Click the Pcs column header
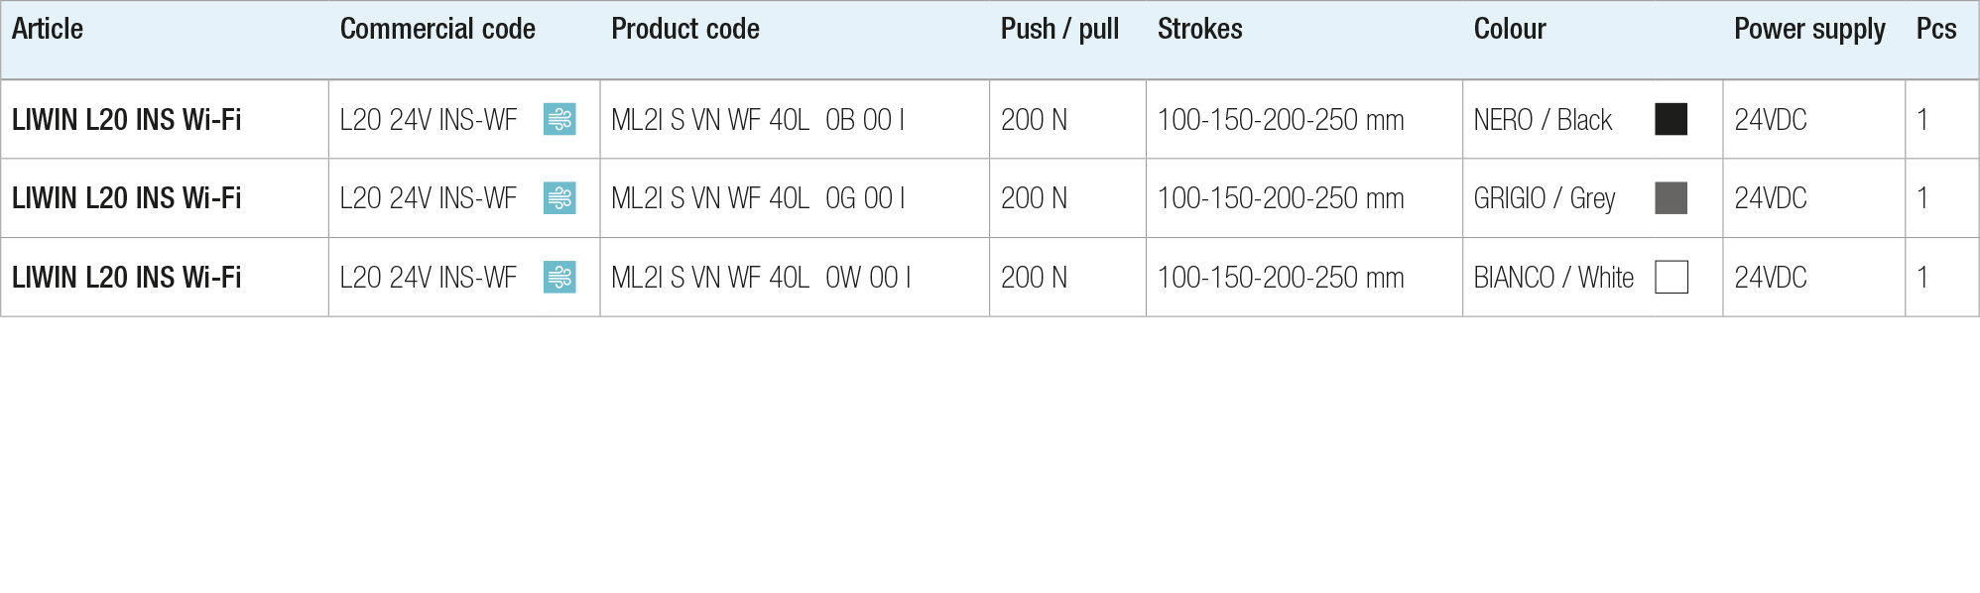This screenshot has width=1980, height=593. click(x=1936, y=29)
